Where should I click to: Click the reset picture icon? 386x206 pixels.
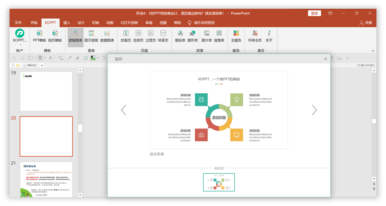61,58
